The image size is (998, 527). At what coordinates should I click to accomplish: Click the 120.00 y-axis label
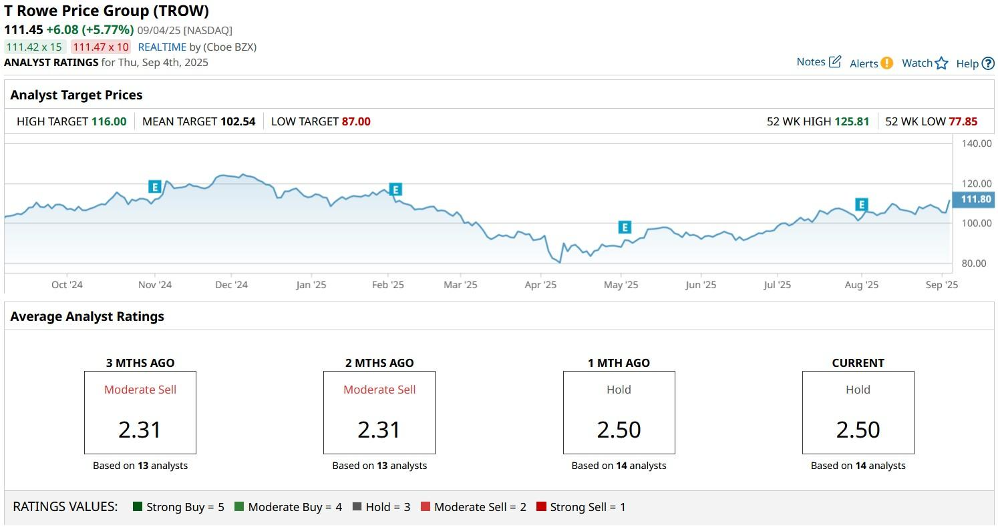977,183
